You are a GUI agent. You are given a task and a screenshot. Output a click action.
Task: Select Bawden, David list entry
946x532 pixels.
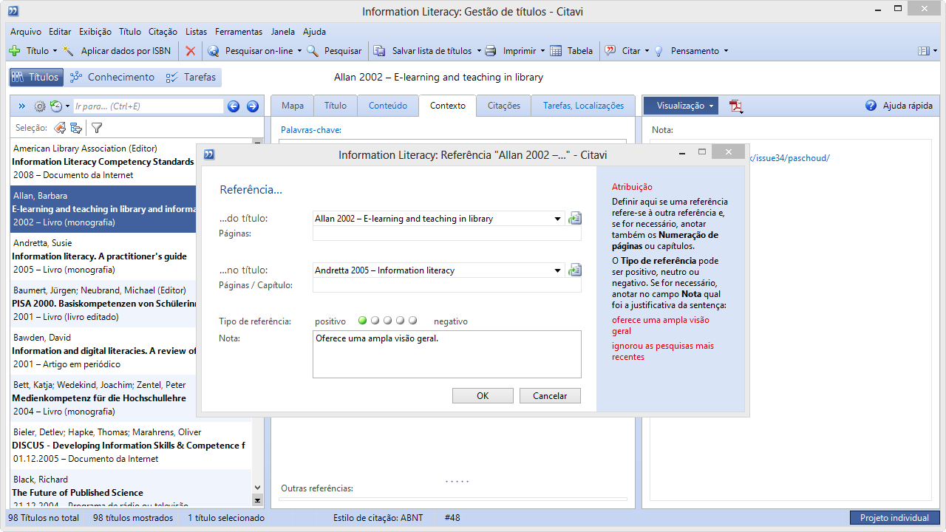(x=103, y=351)
